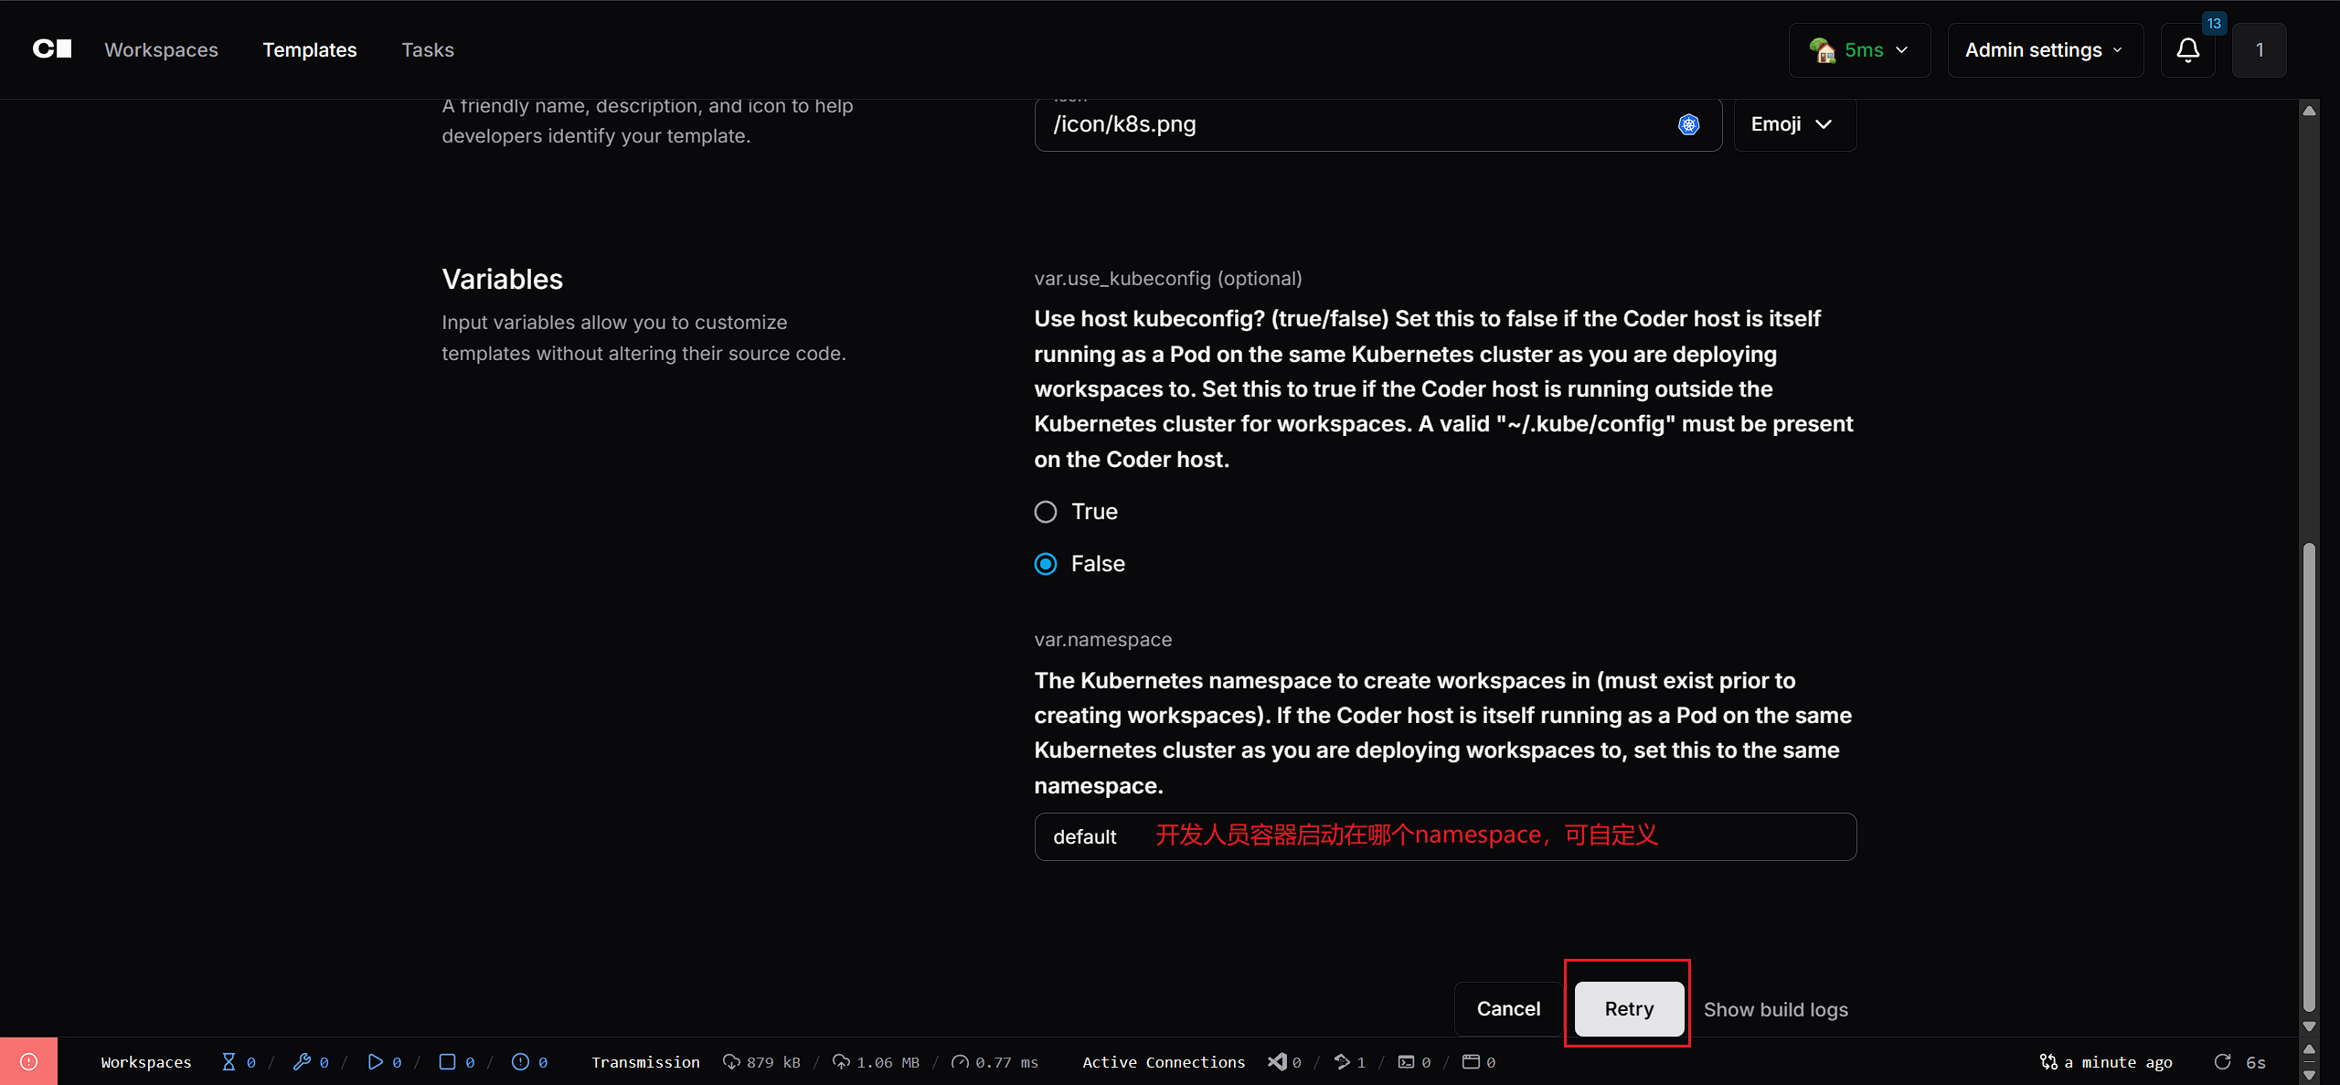
Task: Select the False radio option
Action: [1046, 564]
